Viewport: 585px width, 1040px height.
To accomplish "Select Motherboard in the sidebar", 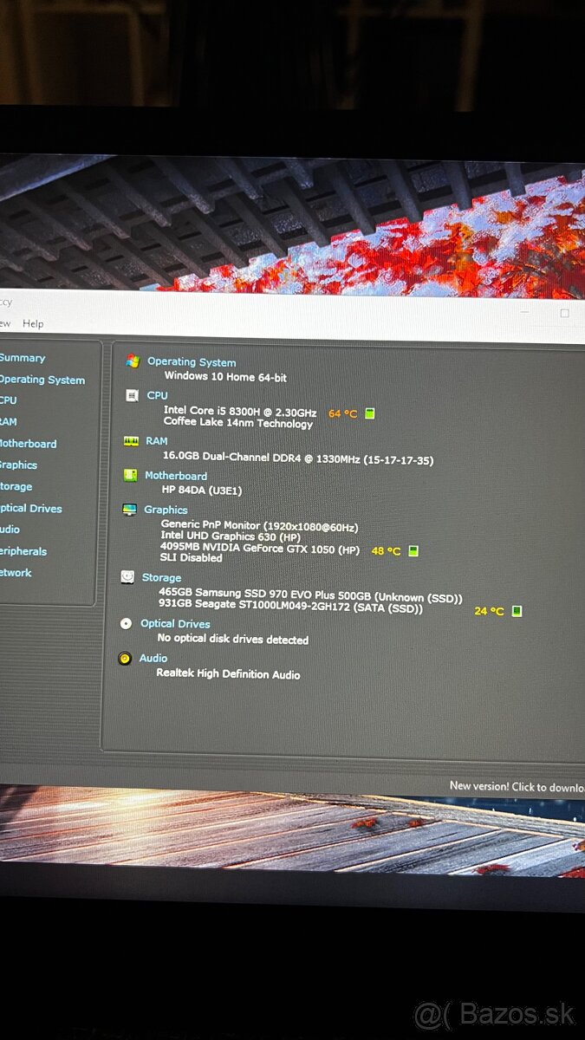I will (x=28, y=444).
